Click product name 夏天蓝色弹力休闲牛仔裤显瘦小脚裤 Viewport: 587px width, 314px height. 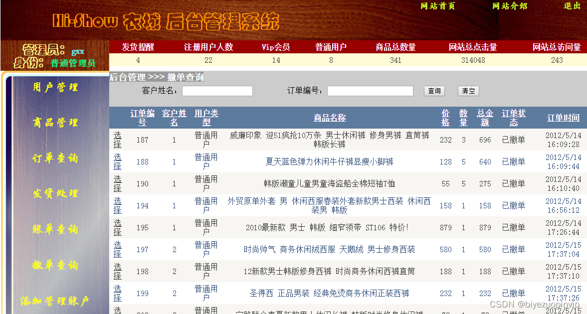click(x=330, y=161)
